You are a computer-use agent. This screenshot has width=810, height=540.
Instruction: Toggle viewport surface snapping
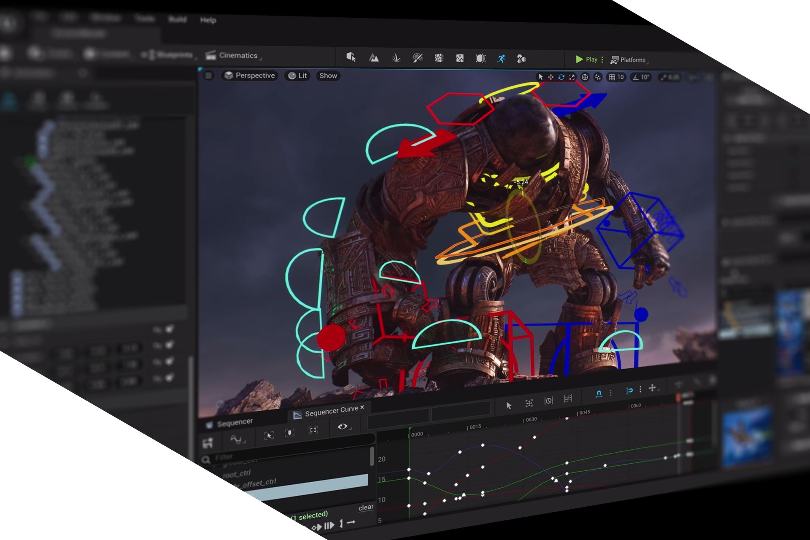[598, 77]
